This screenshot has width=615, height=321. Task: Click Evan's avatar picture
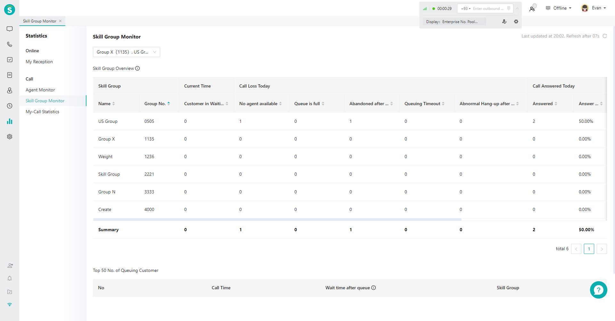585,8
